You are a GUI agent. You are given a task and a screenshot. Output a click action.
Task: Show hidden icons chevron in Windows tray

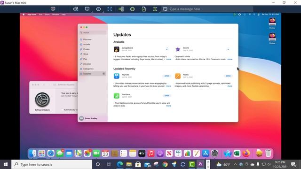click(235, 164)
